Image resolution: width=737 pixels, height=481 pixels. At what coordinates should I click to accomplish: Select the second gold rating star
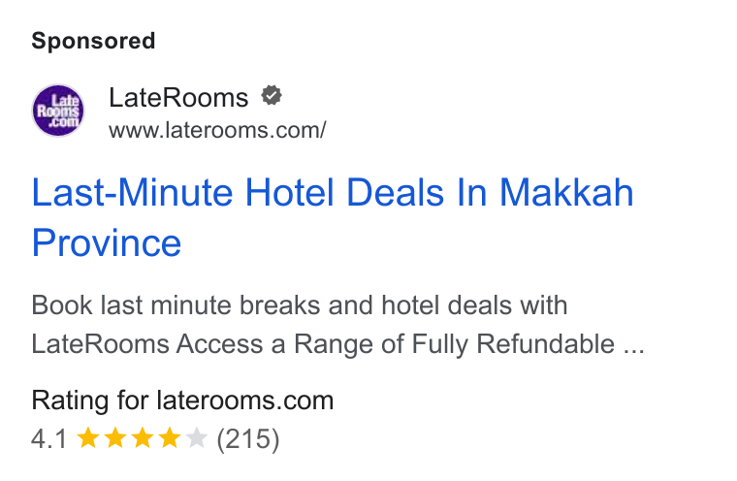pyautogui.click(x=115, y=438)
